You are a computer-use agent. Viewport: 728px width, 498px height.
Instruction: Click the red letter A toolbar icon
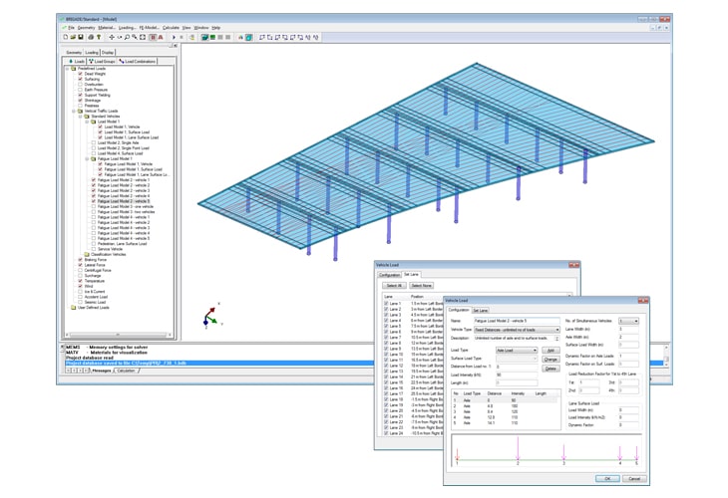click(161, 37)
